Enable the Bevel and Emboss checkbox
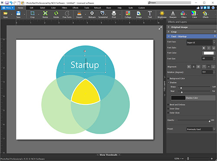 tap(168, 104)
